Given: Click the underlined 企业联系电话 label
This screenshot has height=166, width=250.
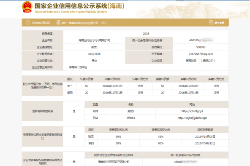Looking at the screenshot, I should pos(46,54).
